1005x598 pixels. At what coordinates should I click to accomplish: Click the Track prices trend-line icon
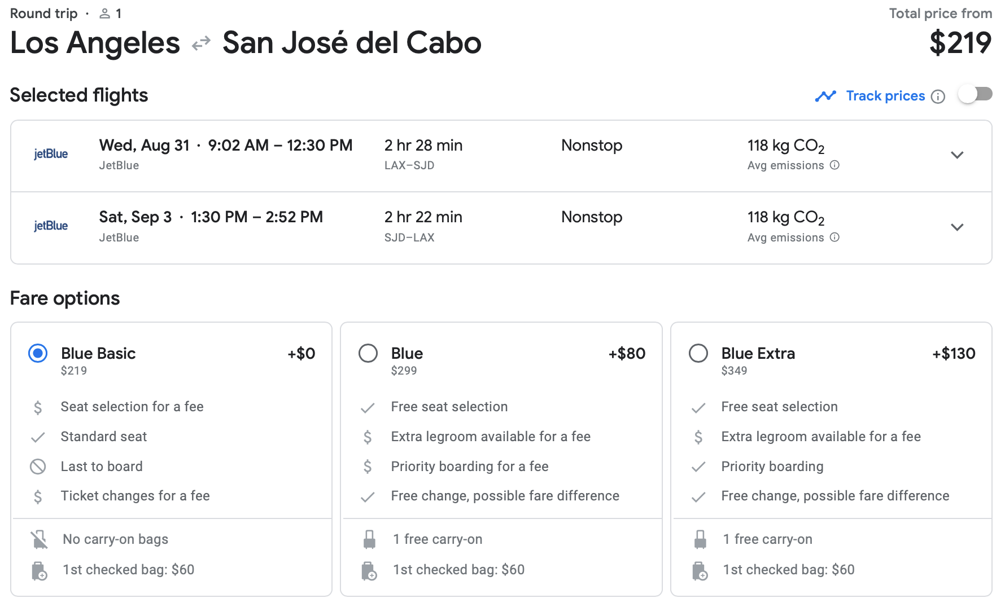(825, 96)
